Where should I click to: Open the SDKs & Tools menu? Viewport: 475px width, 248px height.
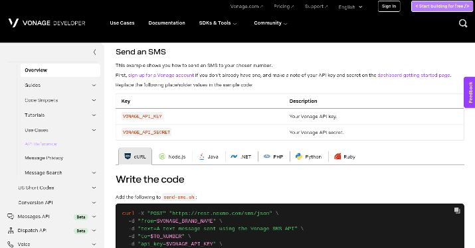217,23
